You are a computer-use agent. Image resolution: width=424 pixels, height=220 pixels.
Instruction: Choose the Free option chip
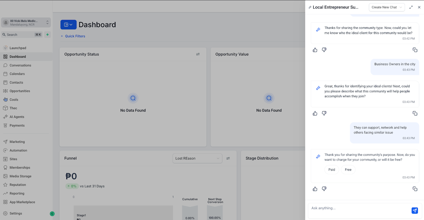pos(348,170)
